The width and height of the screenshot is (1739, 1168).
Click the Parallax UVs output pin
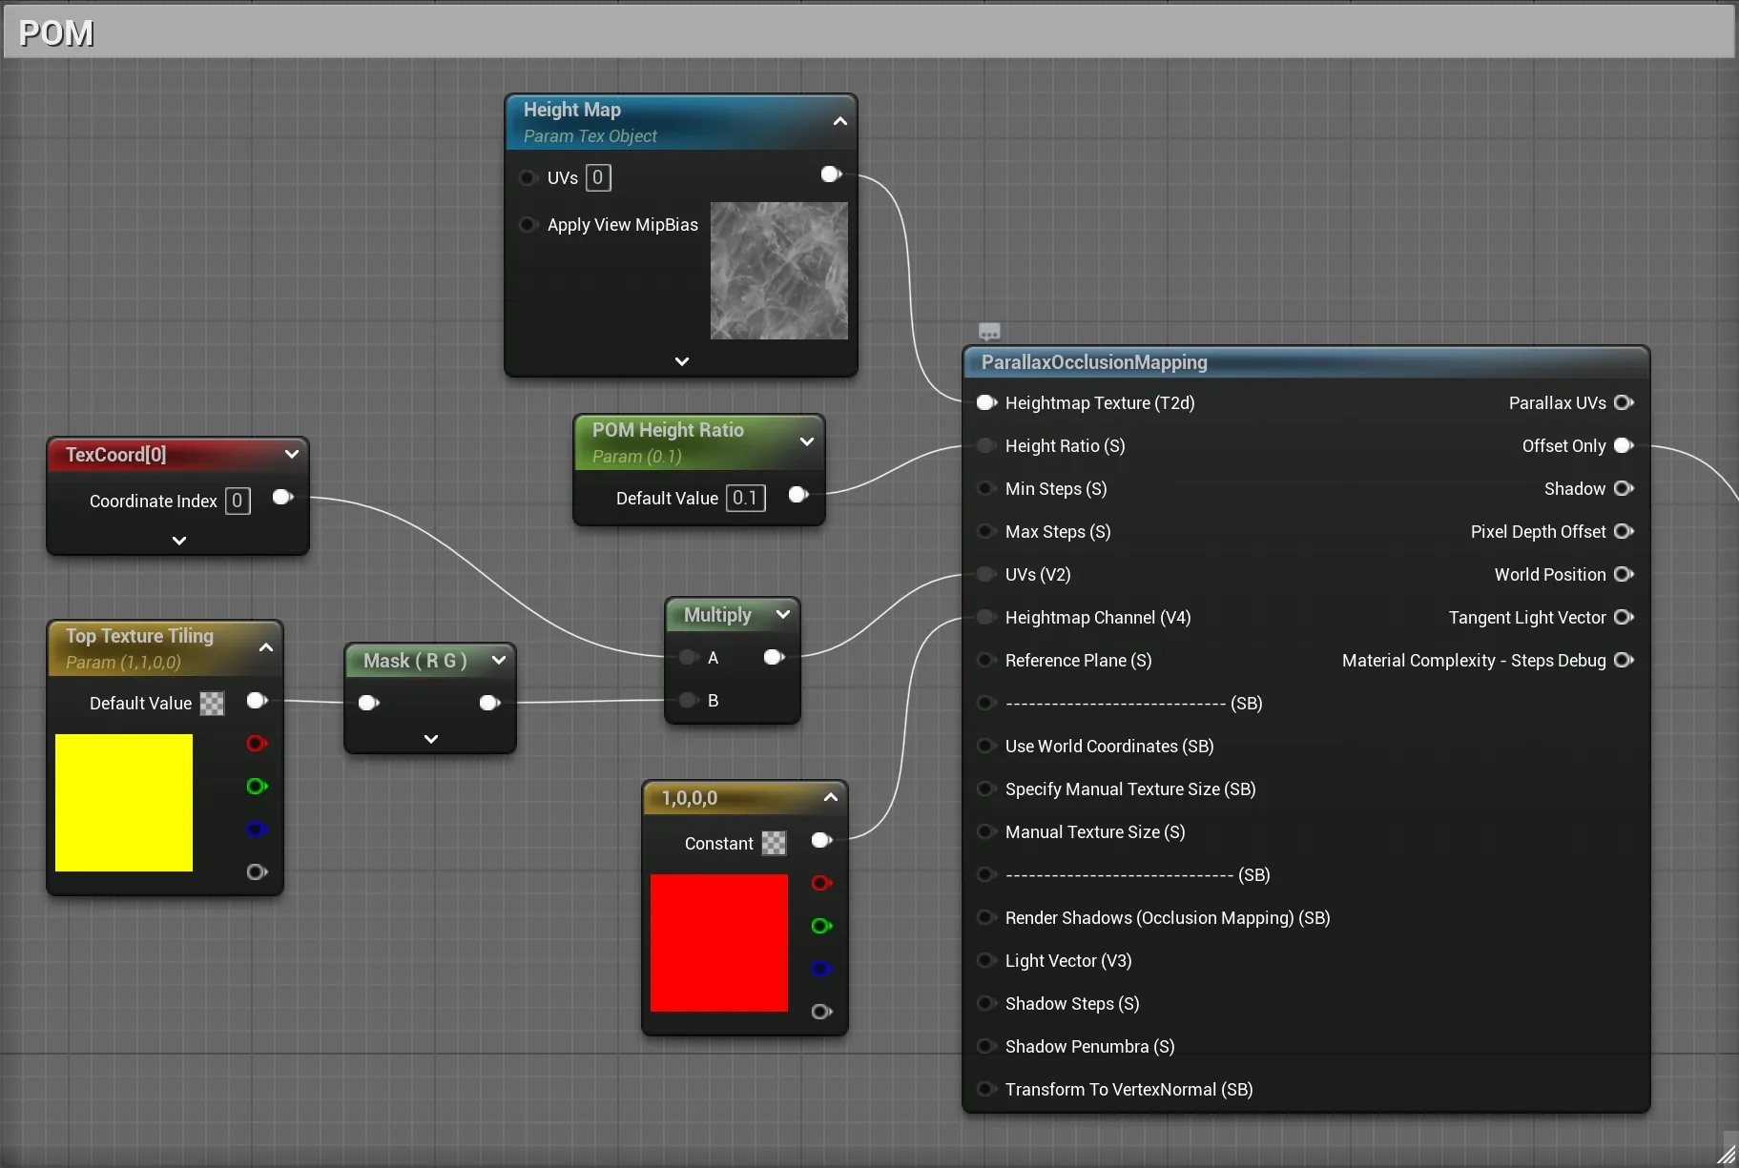(x=1624, y=402)
